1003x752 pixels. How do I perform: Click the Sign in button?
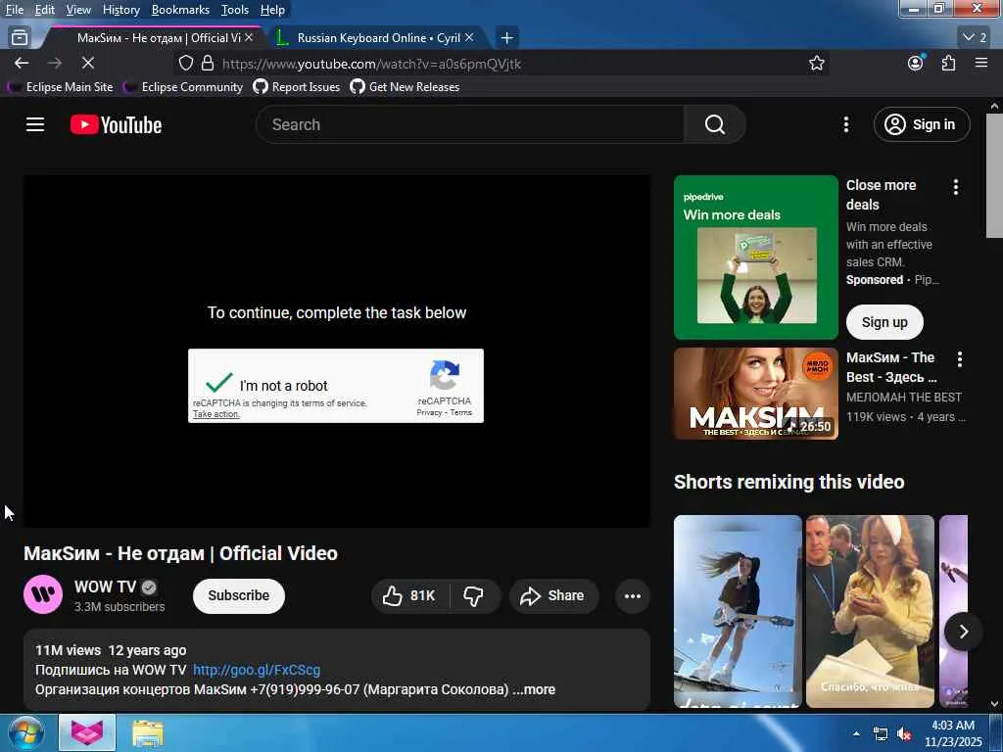921,124
